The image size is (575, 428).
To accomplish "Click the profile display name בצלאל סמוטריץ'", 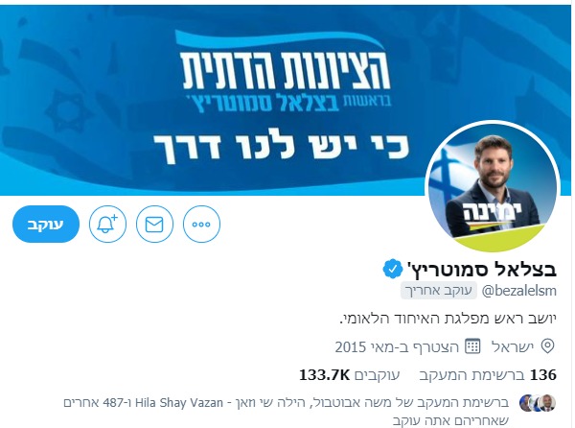I will pyautogui.click(x=482, y=270).
